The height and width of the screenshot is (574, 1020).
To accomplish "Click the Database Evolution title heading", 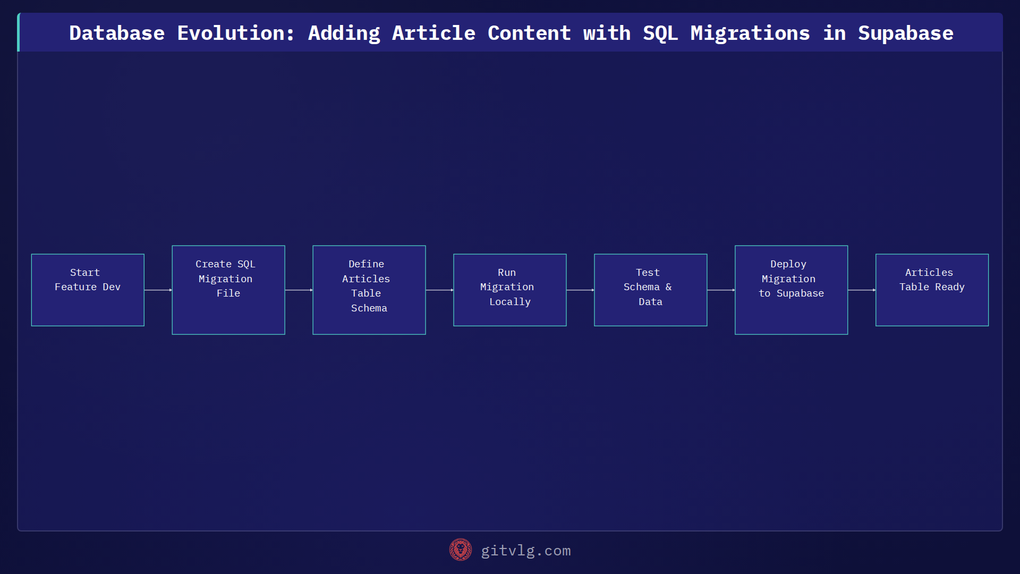I will pos(511,33).
